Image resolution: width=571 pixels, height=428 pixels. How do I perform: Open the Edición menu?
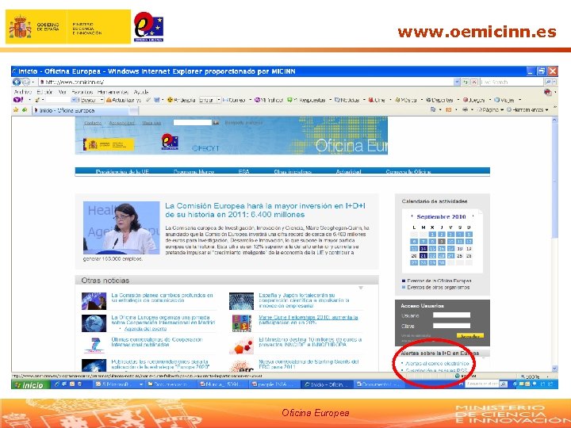(44, 92)
